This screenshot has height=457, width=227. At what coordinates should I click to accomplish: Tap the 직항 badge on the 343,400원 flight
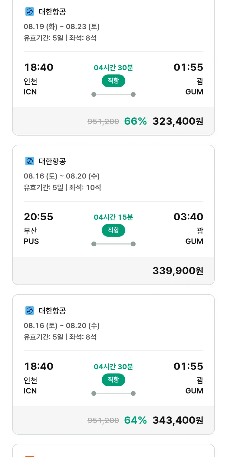pos(113,380)
